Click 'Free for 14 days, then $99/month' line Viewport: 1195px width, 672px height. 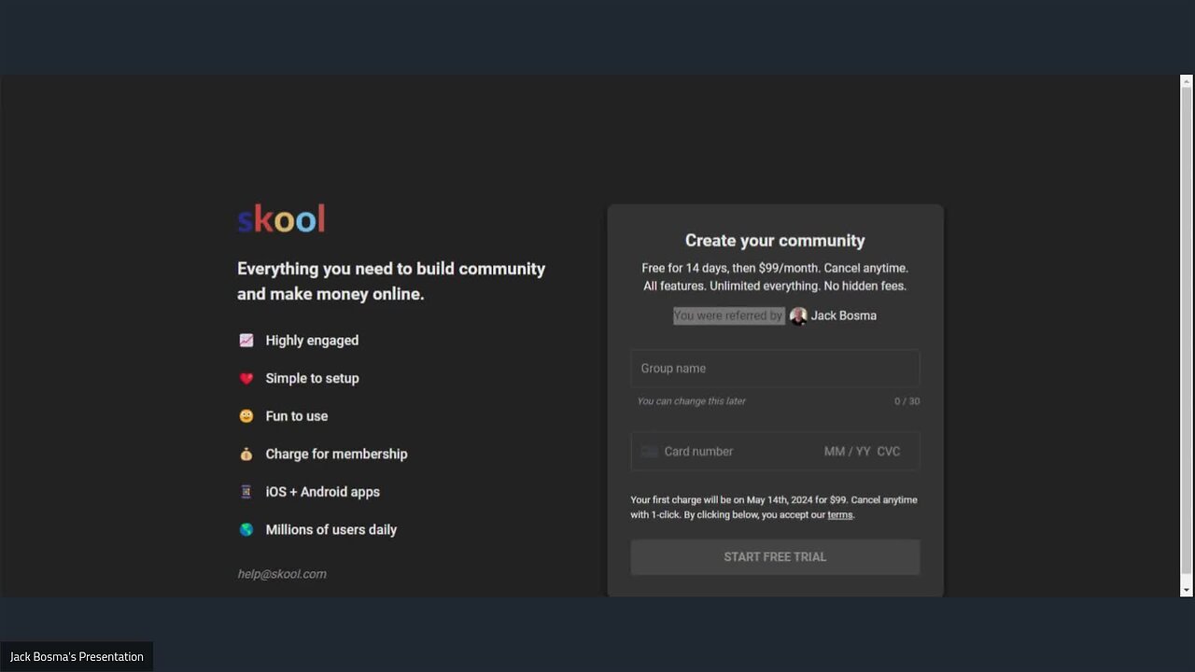(775, 268)
